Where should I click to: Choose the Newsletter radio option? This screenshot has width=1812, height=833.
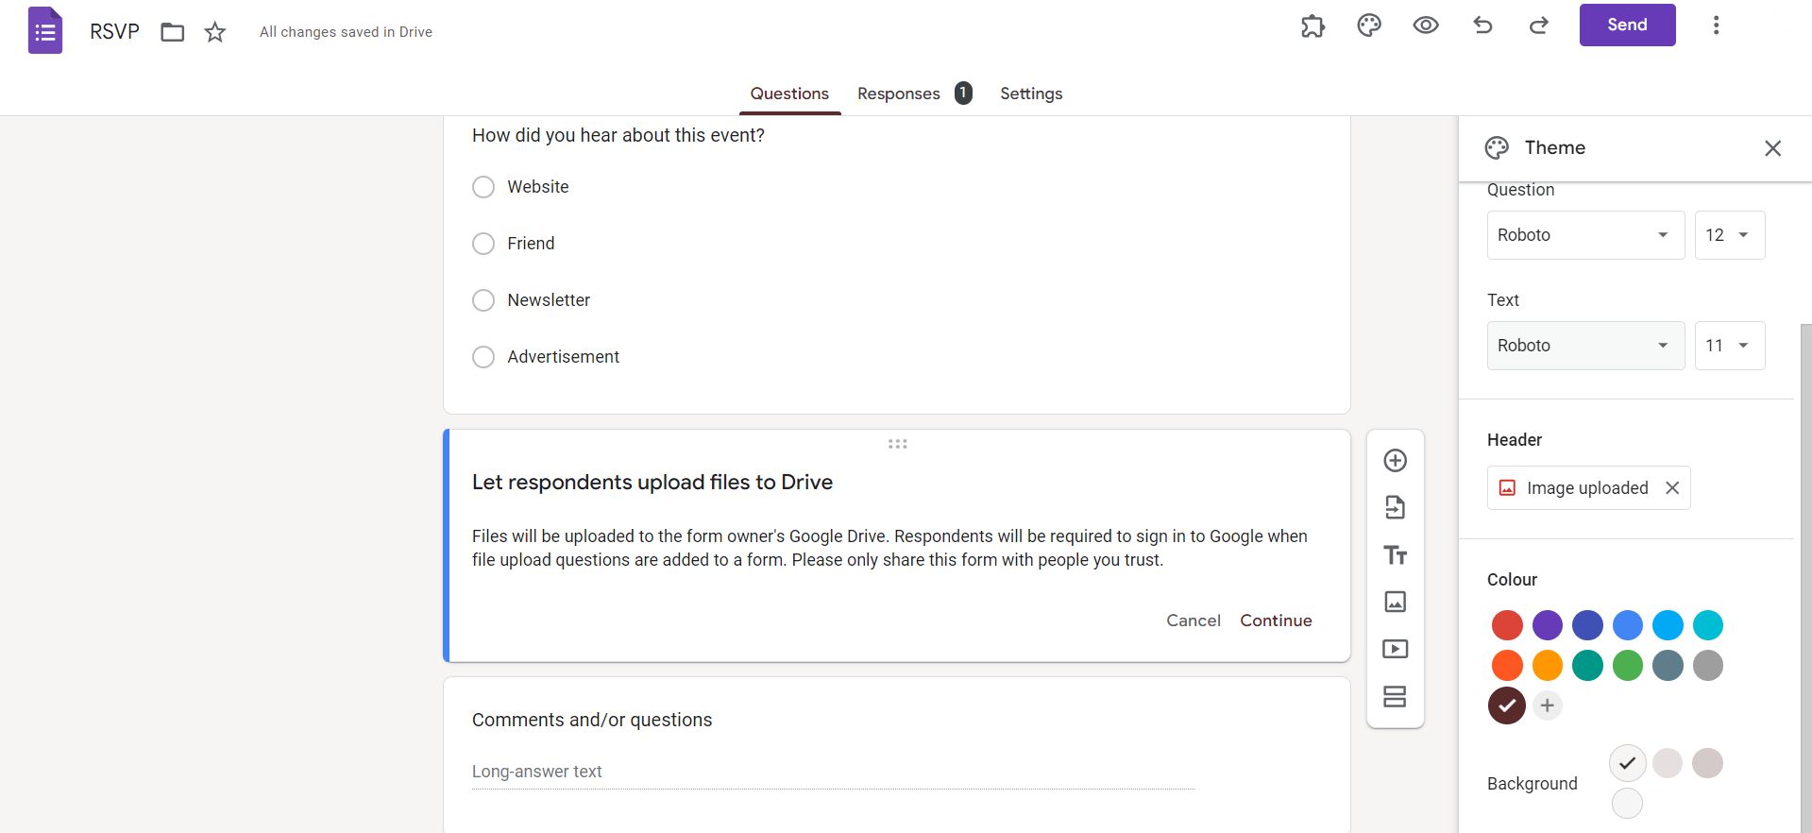coord(483,300)
